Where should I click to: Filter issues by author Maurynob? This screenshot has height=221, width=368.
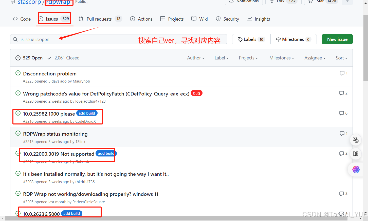[81, 81]
